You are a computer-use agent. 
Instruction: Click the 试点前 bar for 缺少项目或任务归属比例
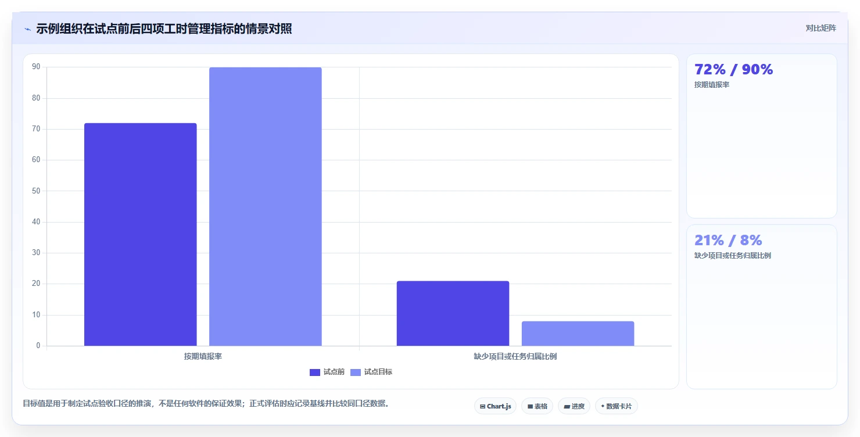pos(453,313)
